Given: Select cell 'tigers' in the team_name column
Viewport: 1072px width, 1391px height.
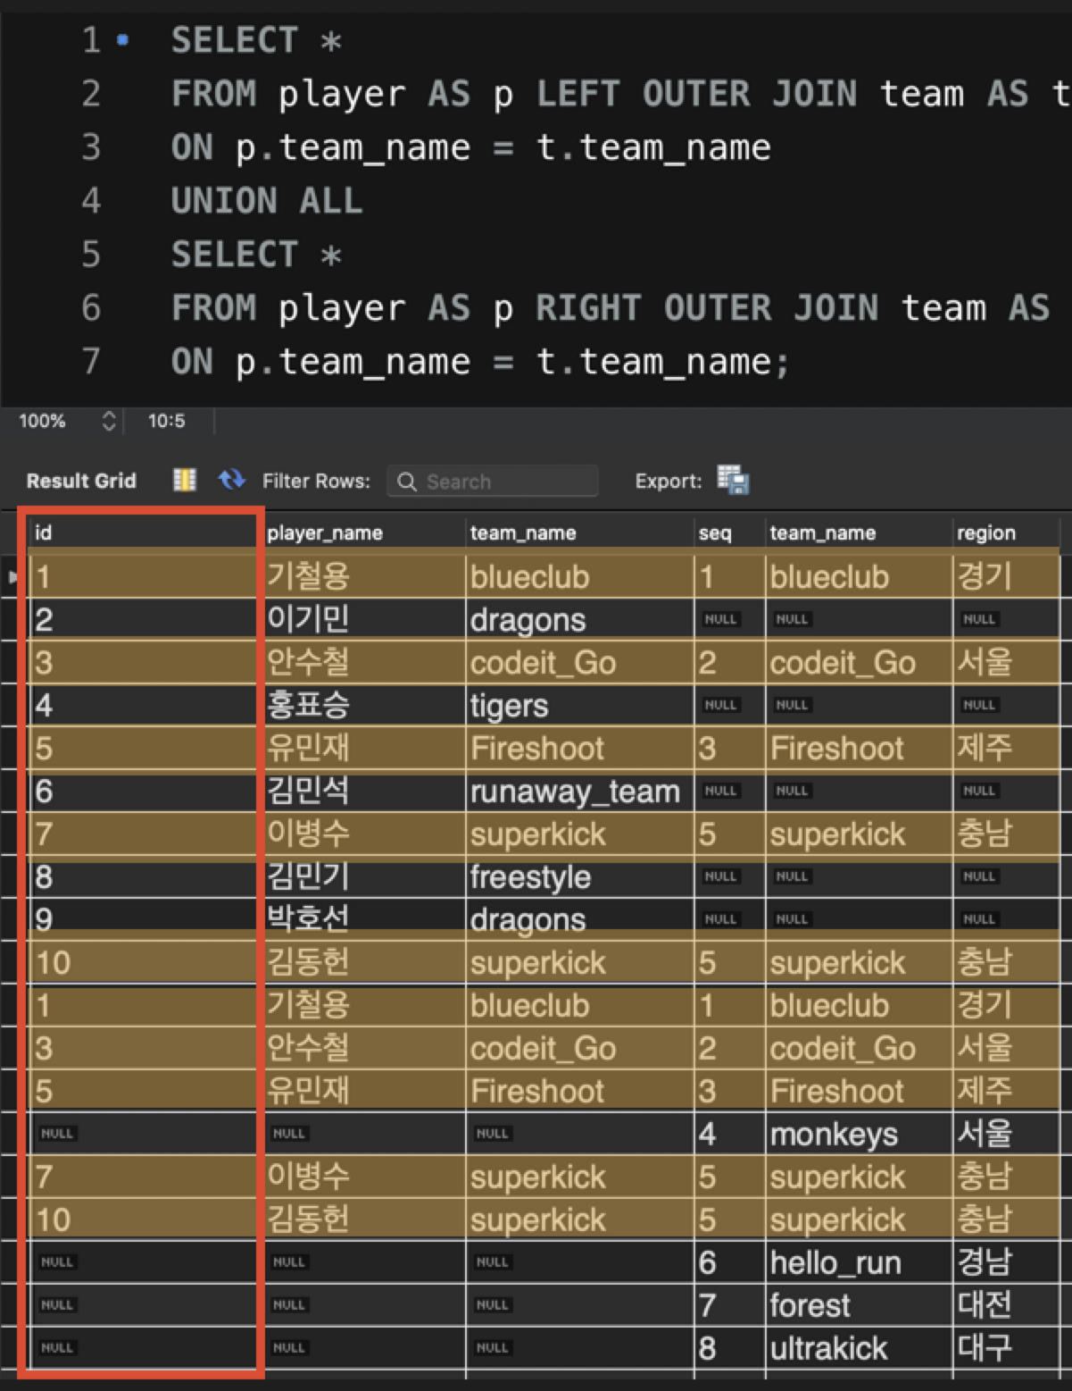Looking at the screenshot, I should tap(579, 706).
